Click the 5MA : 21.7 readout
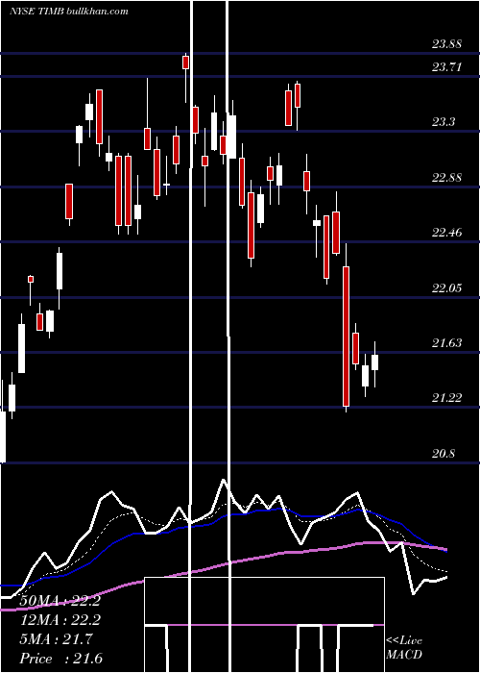 click(x=56, y=639)
